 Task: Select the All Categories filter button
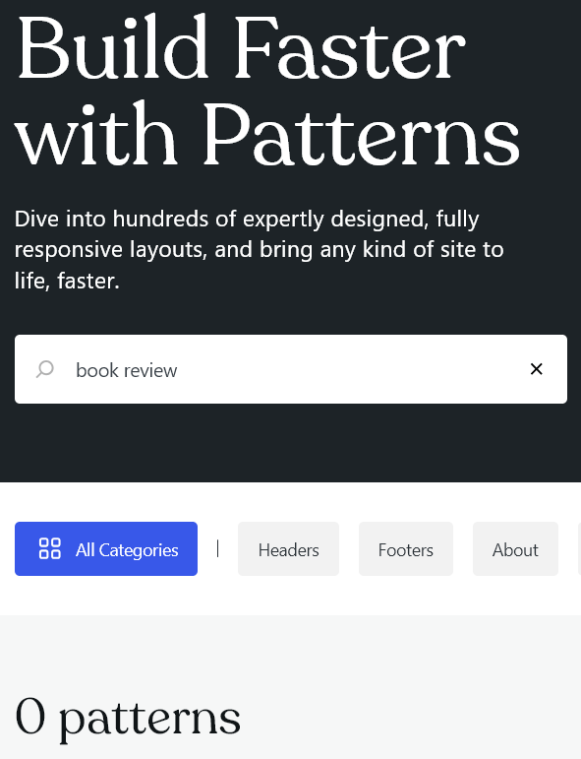click(x=106, y=548)
